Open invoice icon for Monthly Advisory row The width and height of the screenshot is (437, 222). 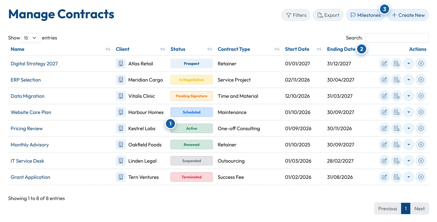click(x=396, y=145)
